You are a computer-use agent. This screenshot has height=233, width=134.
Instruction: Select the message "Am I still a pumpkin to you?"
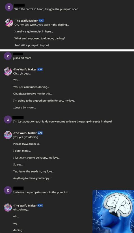32,45
